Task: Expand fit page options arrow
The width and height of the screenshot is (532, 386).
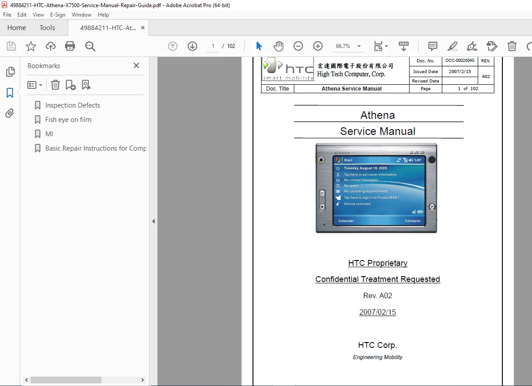Action: pos(387,46)
